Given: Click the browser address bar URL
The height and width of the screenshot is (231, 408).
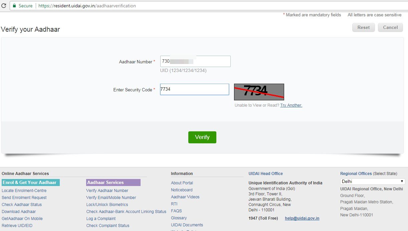Looking at the screenshot, I should [x=87, y=6].
